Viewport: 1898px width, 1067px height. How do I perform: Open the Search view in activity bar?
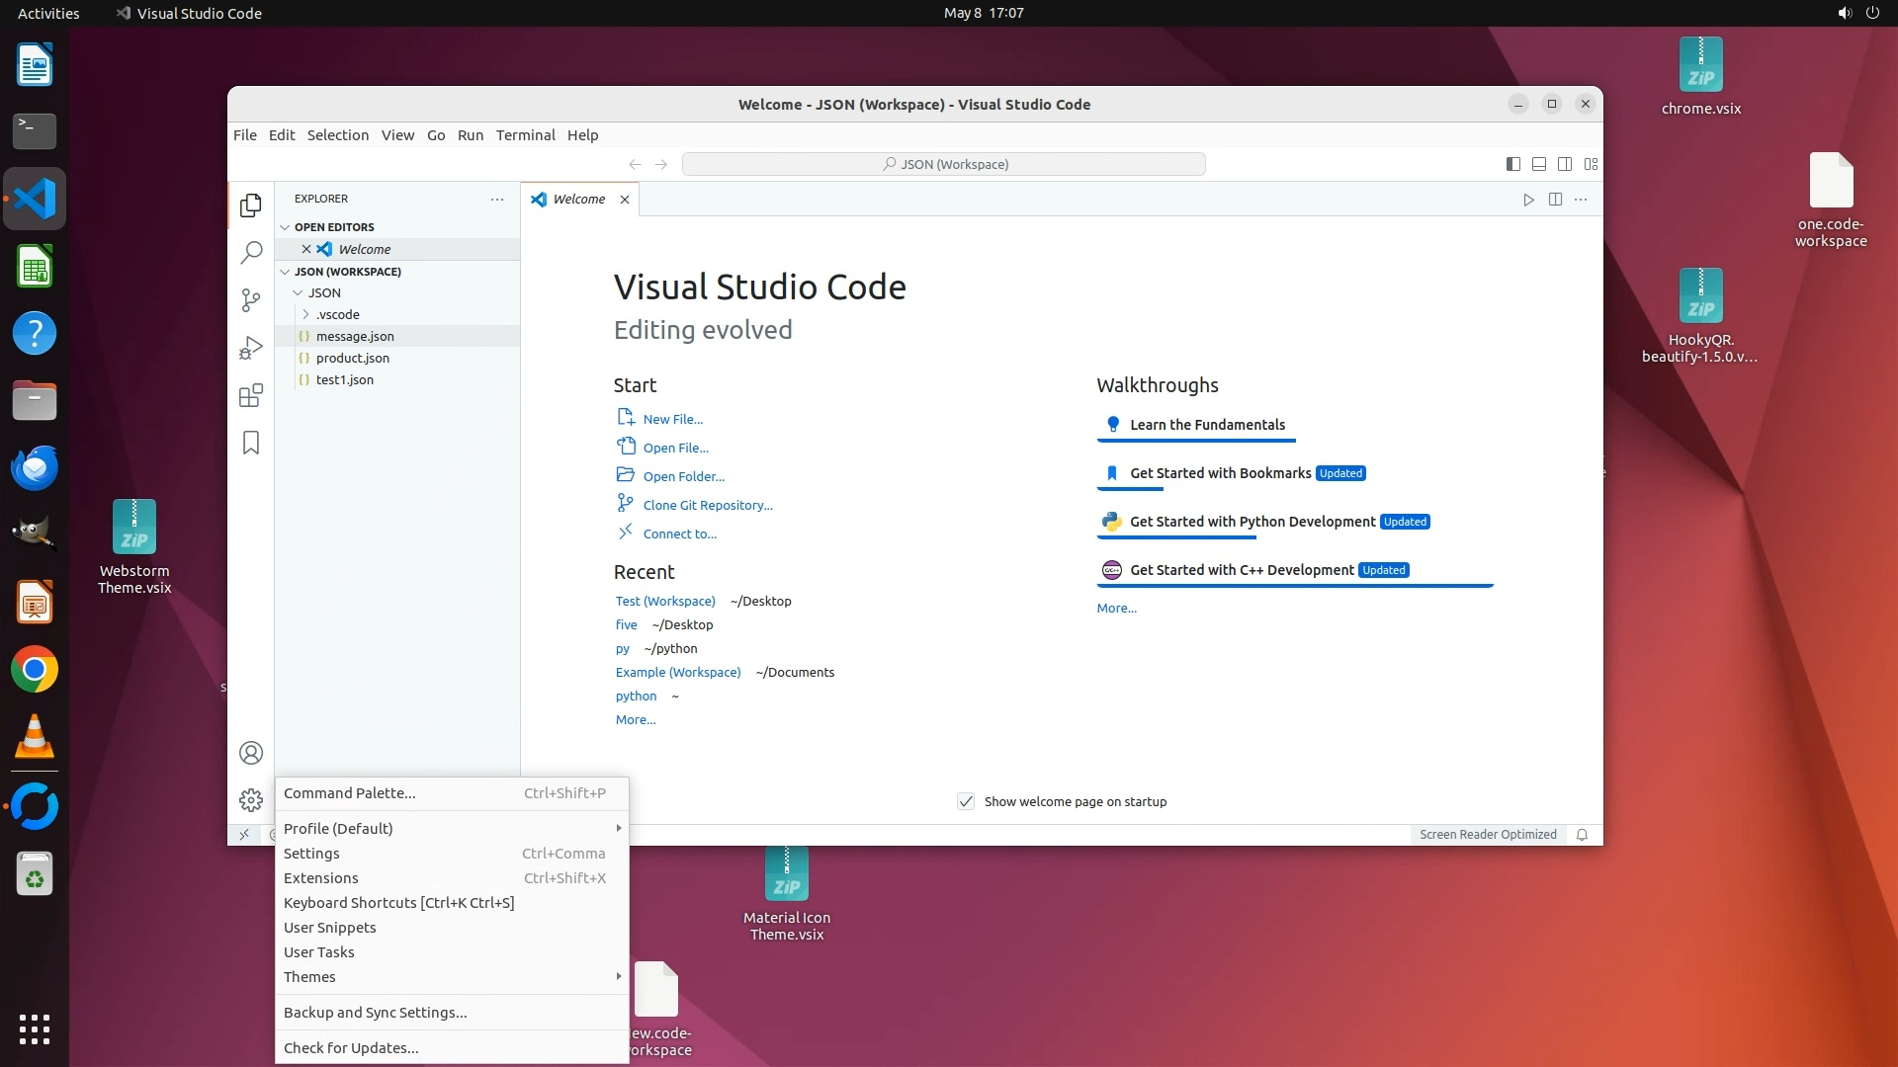click(x=251, y=253)
